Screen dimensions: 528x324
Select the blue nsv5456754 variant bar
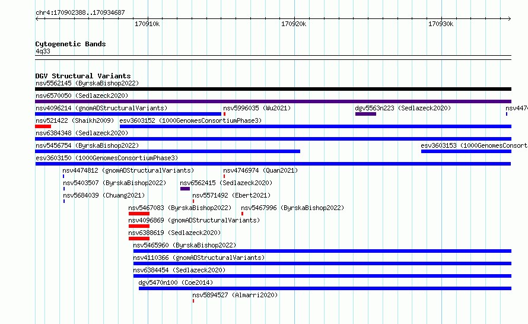[167, 151]
